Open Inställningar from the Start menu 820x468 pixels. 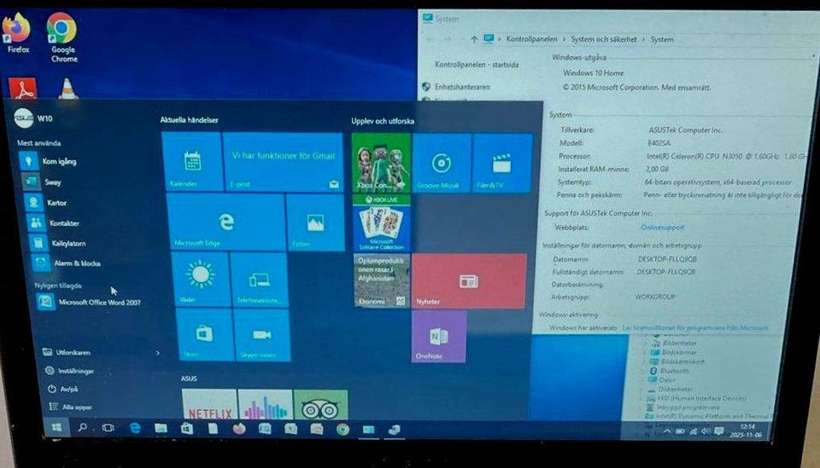[73, 371]
